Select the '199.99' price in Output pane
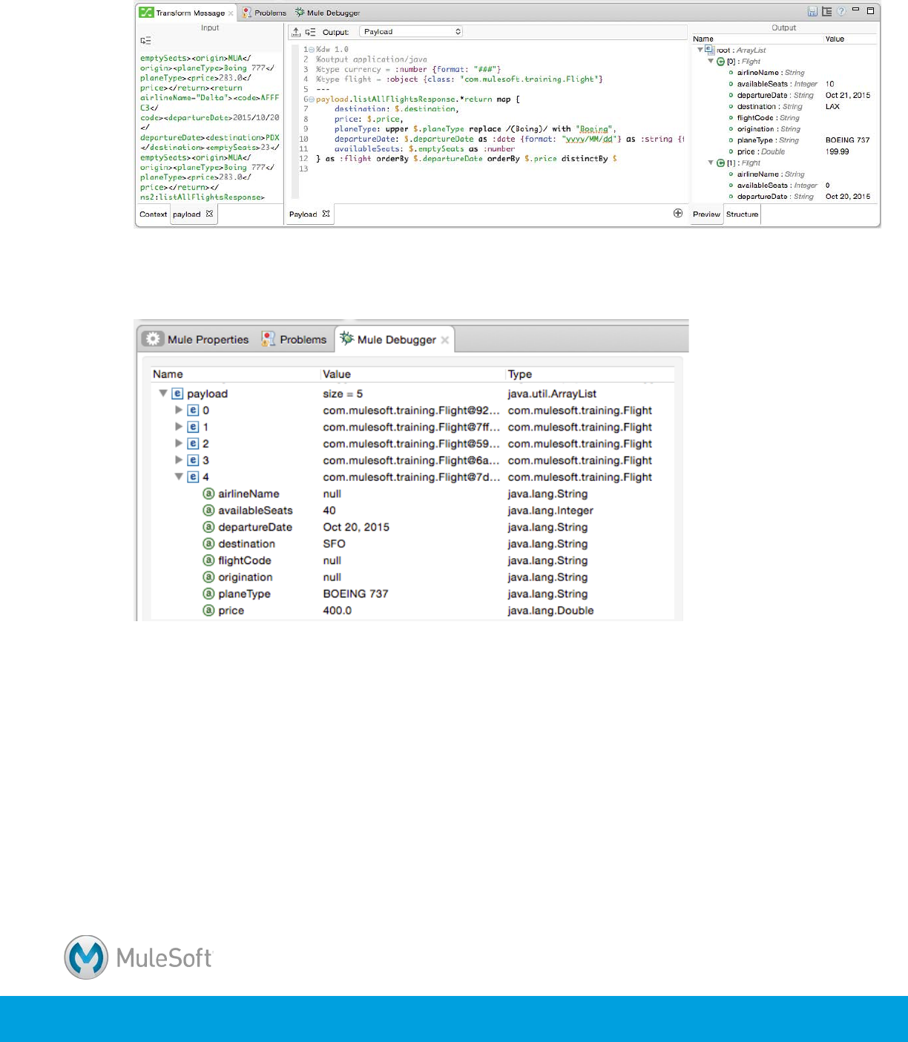The height and width of the screenshot is (1042, 908). [838, 151]
